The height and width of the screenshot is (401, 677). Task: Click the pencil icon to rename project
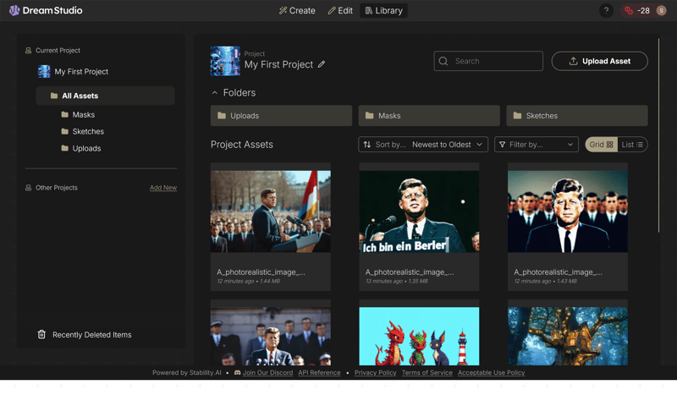[322, 64]
